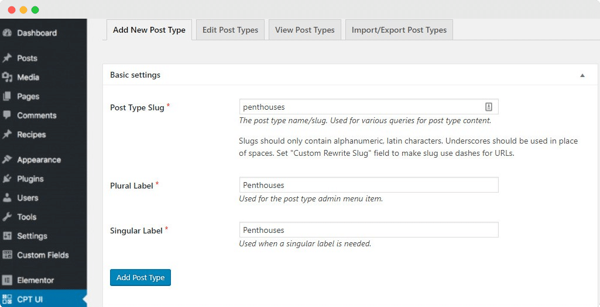Collapse the Basic settings panel

click(582, 75)
